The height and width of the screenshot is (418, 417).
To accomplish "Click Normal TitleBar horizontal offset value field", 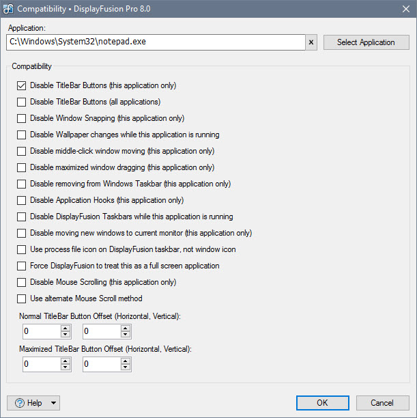I will point(42,331).
